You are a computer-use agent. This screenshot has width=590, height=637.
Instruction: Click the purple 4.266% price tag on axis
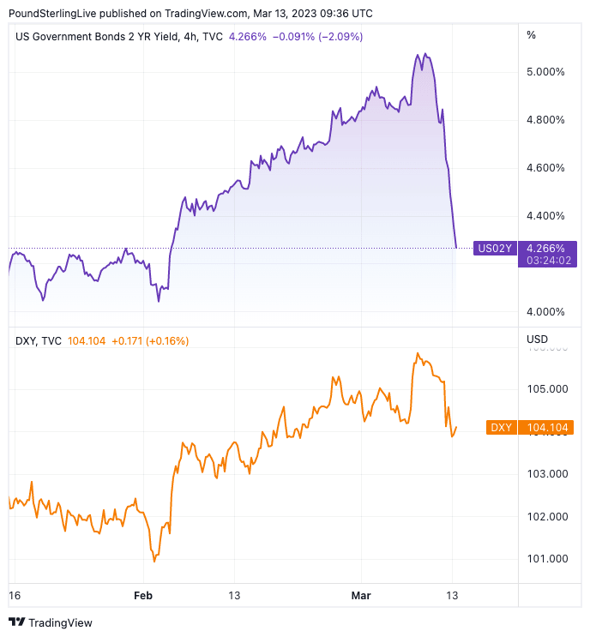[x=548, y=249]
